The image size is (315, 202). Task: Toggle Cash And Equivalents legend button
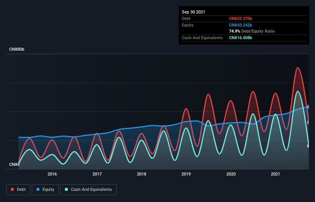tap(88, 190)
